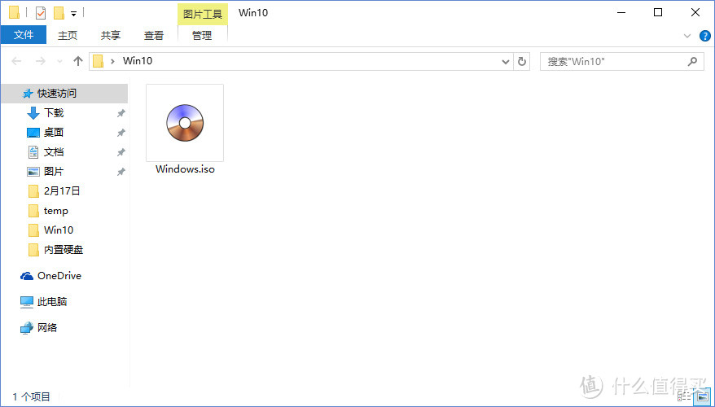Click the 搜索"Win10" search box
This screenshot has height=407, width=715.
[x=615, y=61]
